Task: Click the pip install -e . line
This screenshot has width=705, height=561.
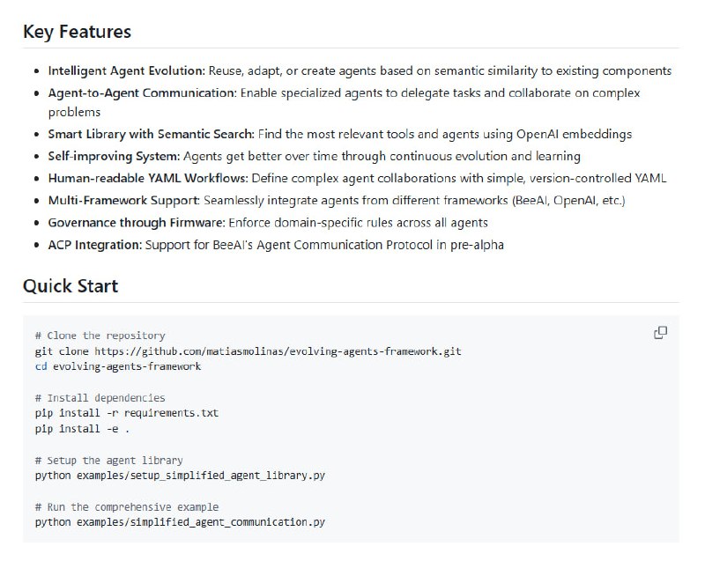Action: 82,429
